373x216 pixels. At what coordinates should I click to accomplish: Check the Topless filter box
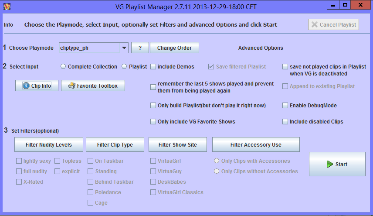click(58, 161)
